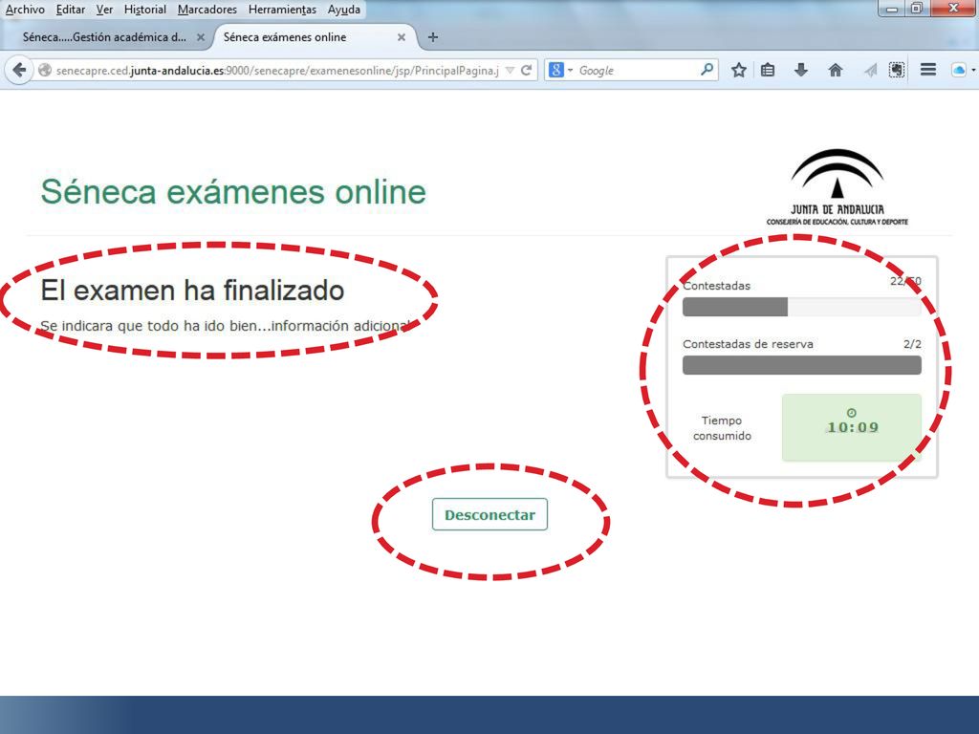Open the downloads arrow icon
The width and height of the screenshot is (979, 734).
coord(801,70)
